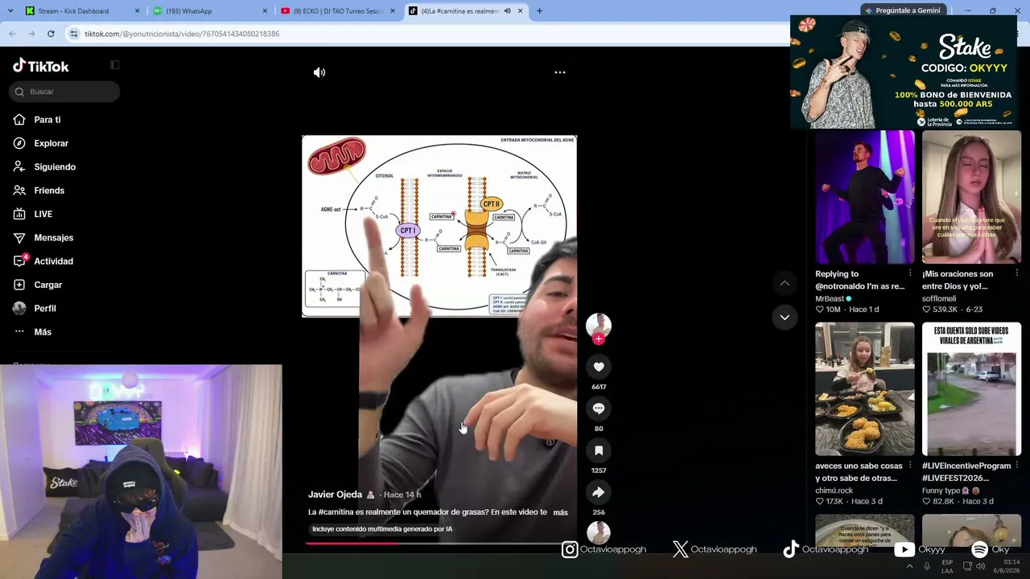This screenshot has height=579, width=1030.
Task: Click the #carnitina hashtag in the caption
Action: click(x=337, y=512)
